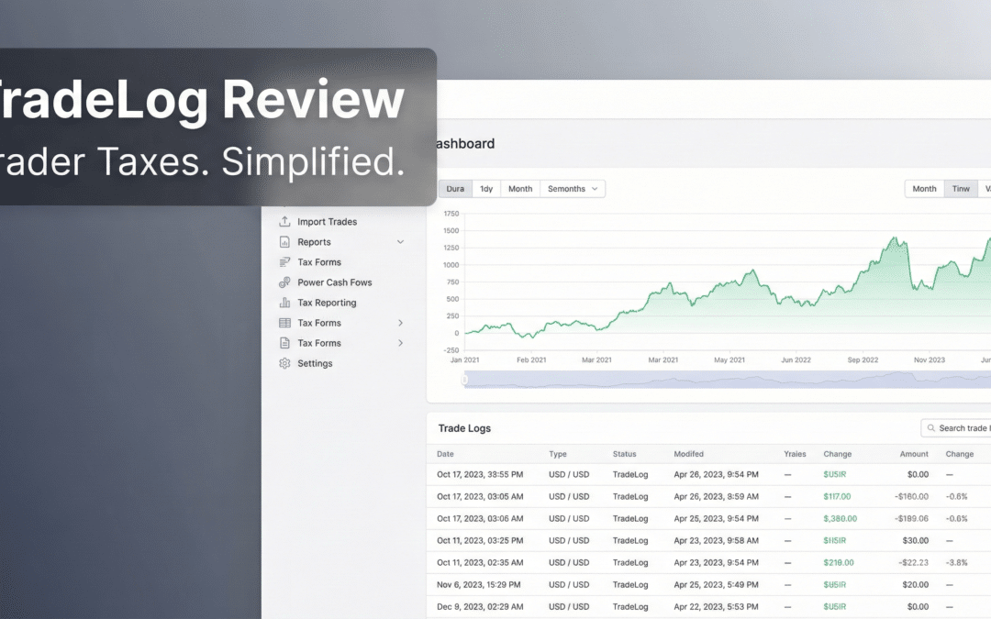Sort by the Amount column header

pos(914,454)
